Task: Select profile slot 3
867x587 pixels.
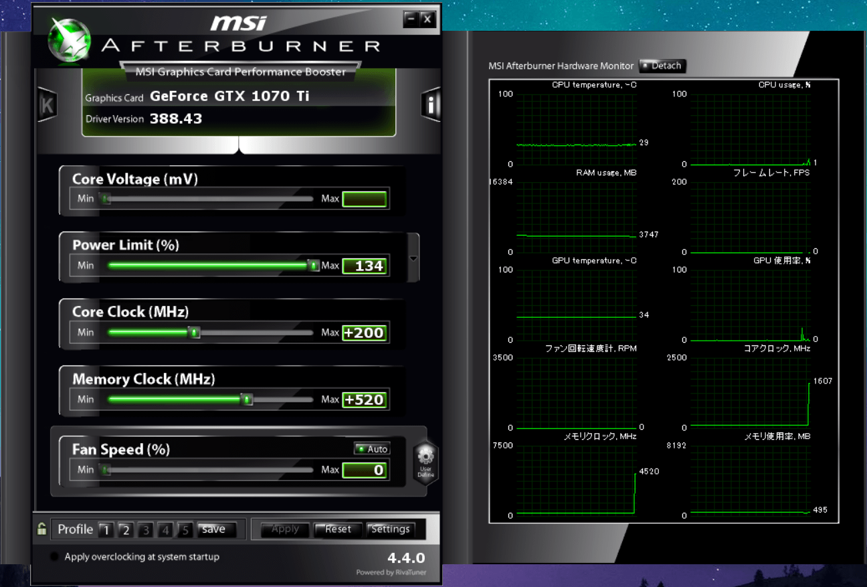Action: tap(146, 530)
